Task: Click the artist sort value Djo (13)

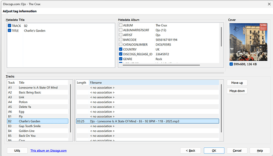Action: click(161, 30)
